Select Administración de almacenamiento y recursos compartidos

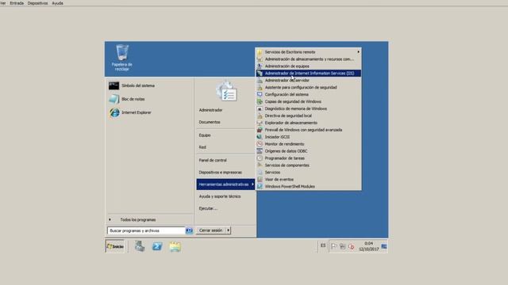point(308,59)
